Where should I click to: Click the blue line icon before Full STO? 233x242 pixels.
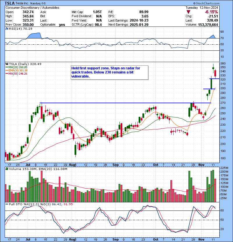(x=7, y=204)
